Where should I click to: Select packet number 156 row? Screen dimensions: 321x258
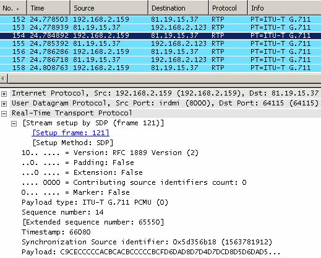coord(160,51)
